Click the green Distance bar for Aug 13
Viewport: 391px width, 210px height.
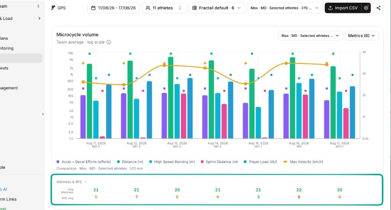171,97
